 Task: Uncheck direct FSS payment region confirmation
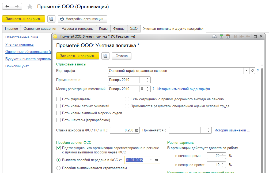pos(59,148)
